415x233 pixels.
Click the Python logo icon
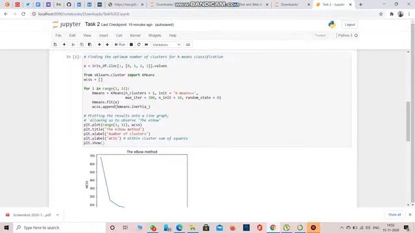point(332,25)
